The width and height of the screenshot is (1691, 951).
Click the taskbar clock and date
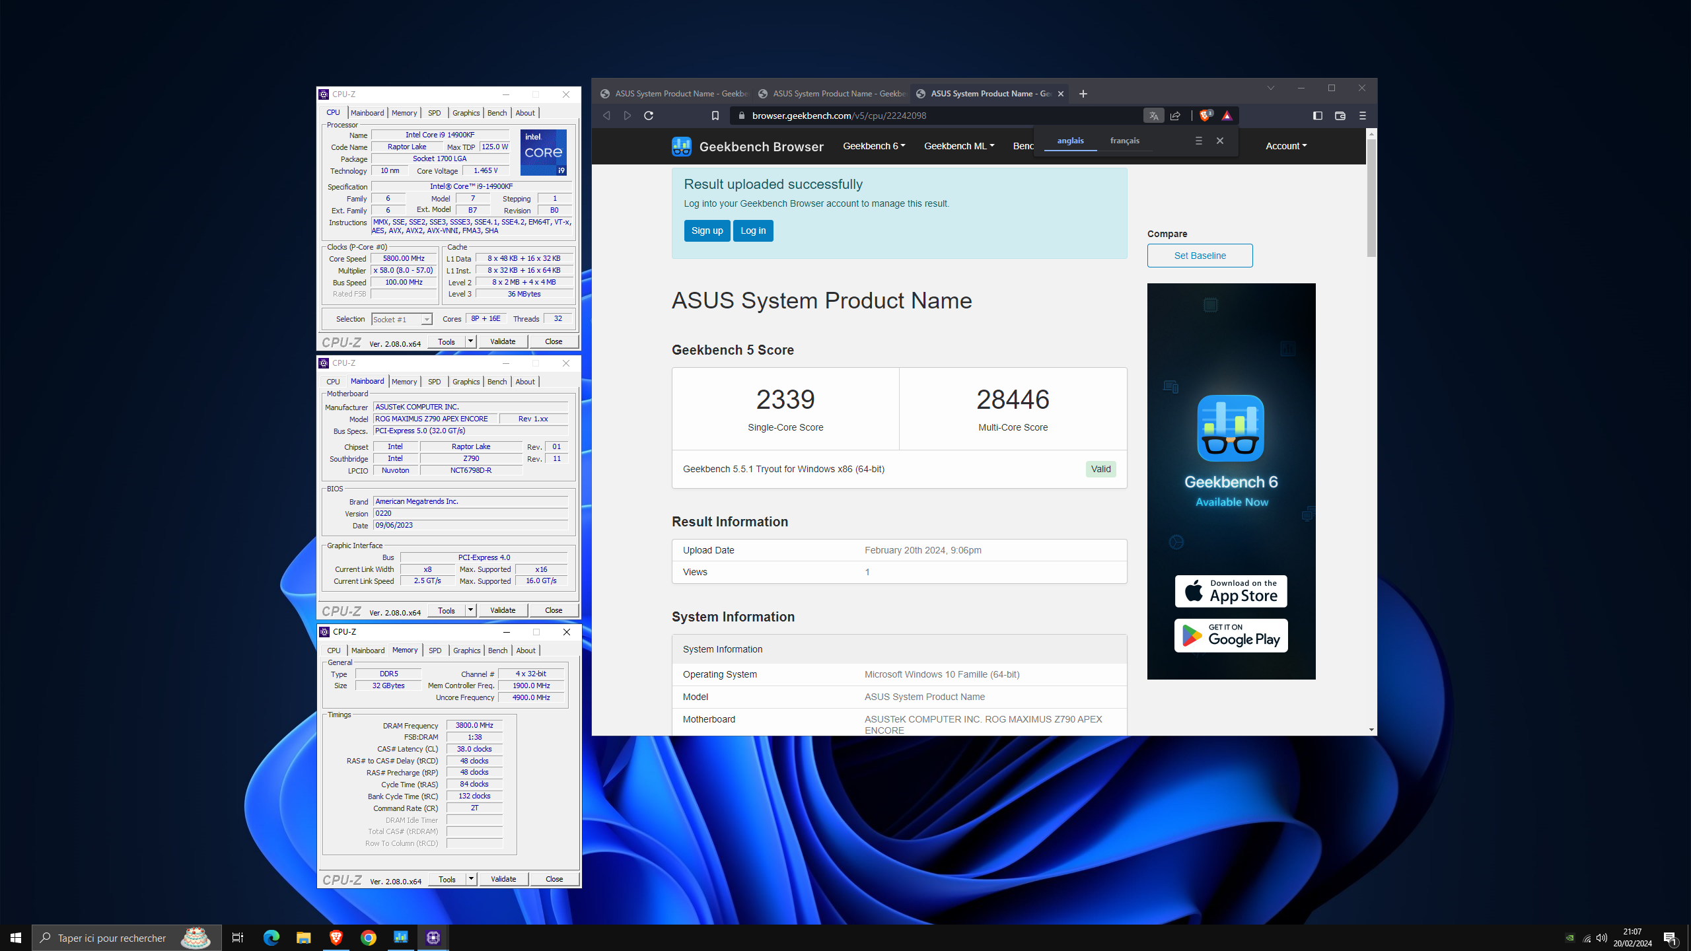(x=1632, y=938)
